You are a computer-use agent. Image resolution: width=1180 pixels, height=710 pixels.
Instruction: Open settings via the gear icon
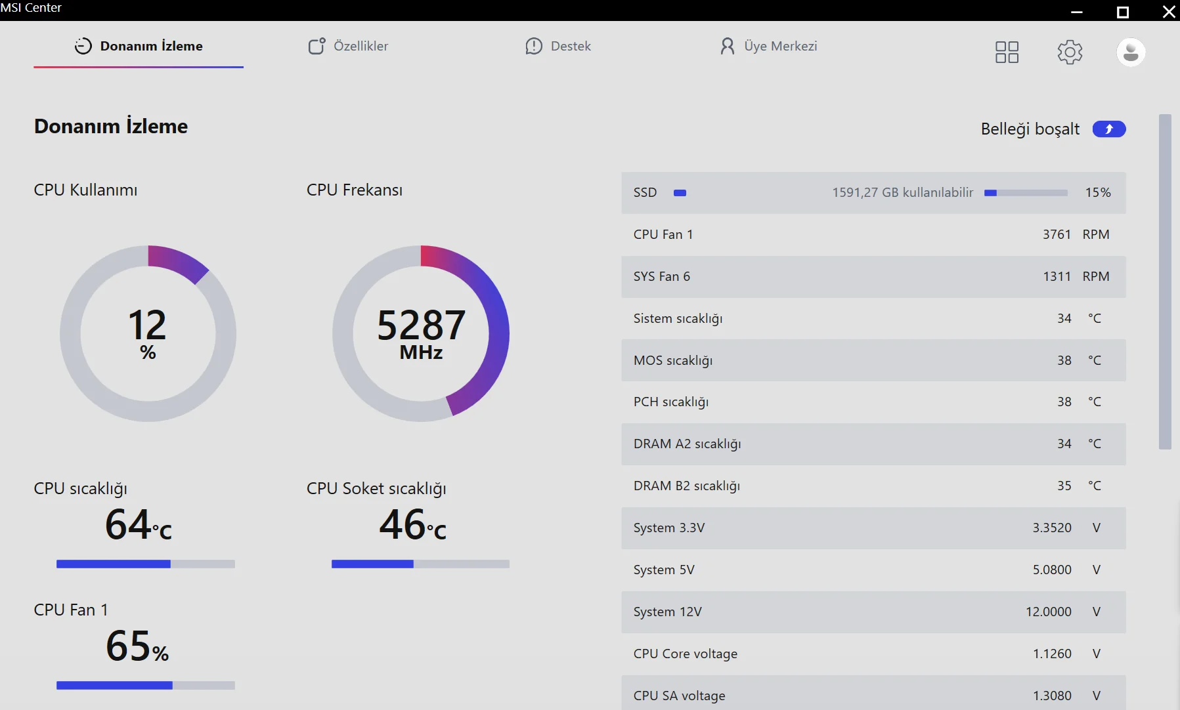coord(1070,52)
